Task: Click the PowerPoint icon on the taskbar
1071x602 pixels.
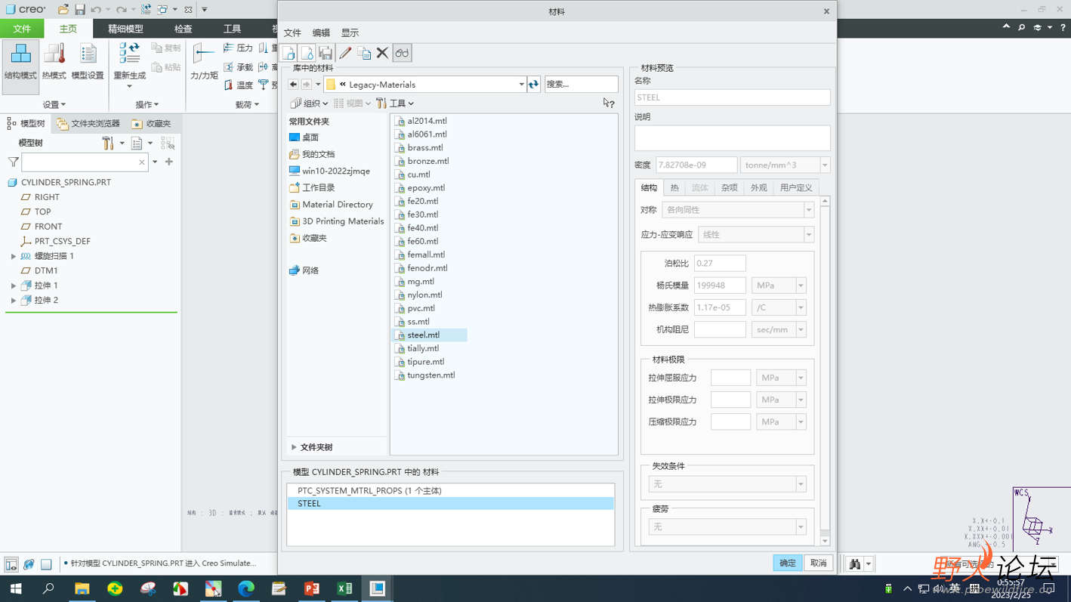Action: (x=311, y=588)
